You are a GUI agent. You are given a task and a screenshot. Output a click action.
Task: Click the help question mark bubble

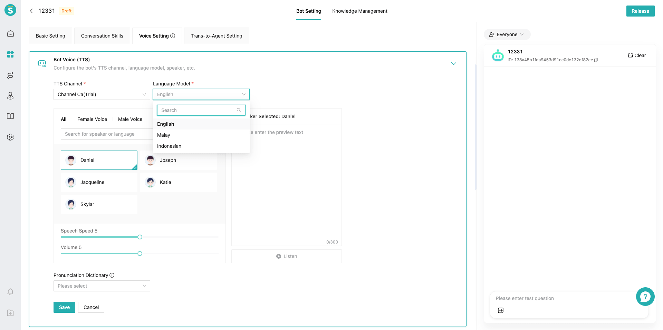pyautogui.click(x=645, y=297)
